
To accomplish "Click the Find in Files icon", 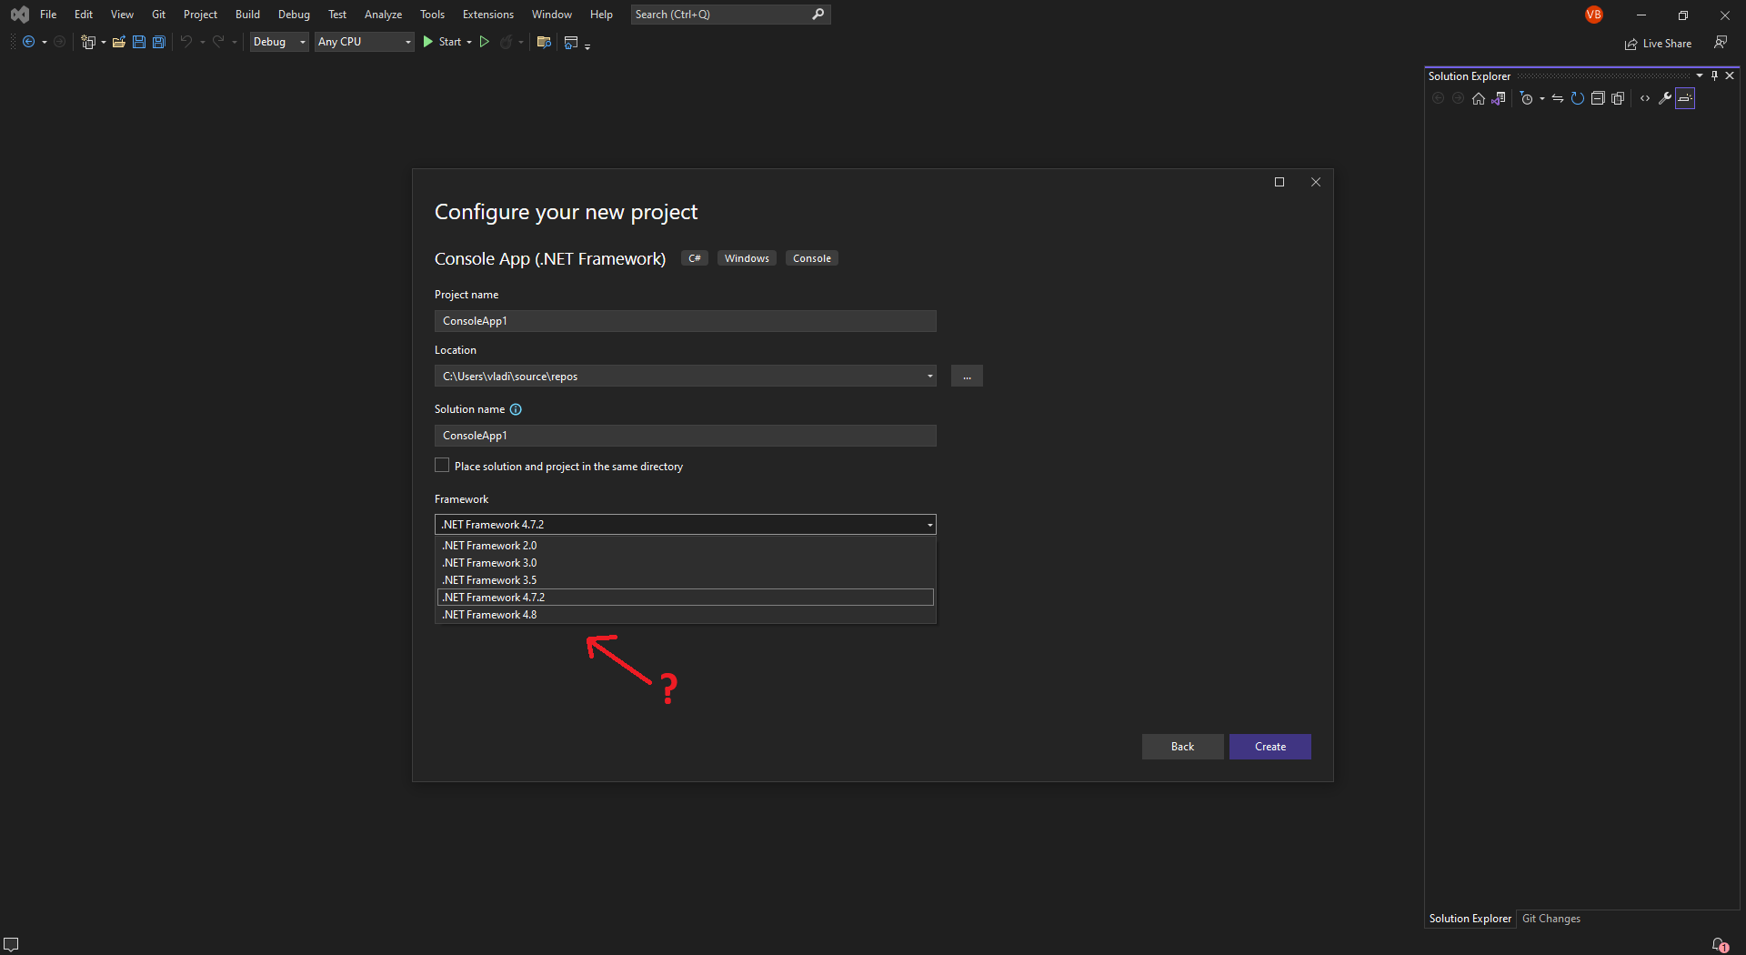I will coord(544,42).
